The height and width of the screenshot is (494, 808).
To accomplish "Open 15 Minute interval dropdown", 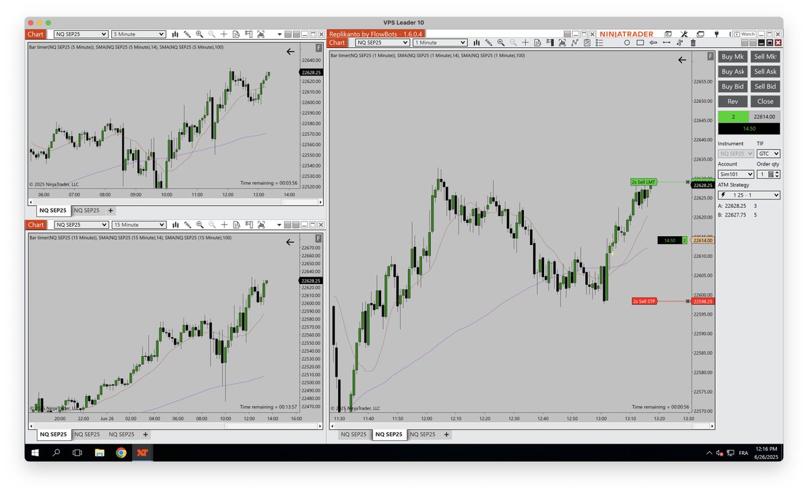I will click(x=139, y=225).
